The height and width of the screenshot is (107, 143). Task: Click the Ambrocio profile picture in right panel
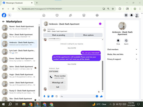click(122, 26)
